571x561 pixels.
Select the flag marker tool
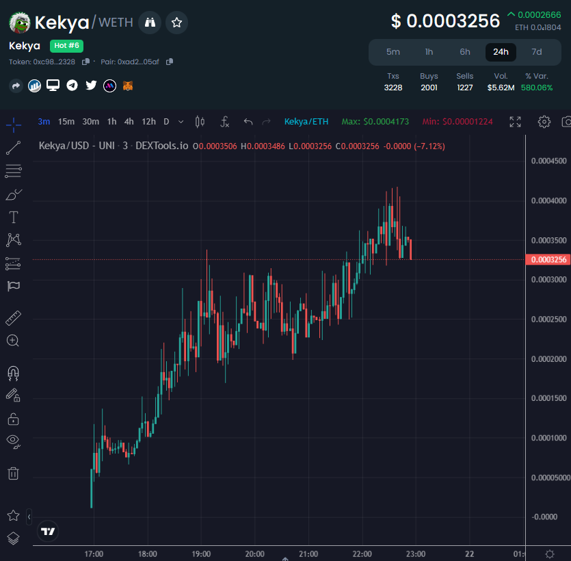pos(14,286)
